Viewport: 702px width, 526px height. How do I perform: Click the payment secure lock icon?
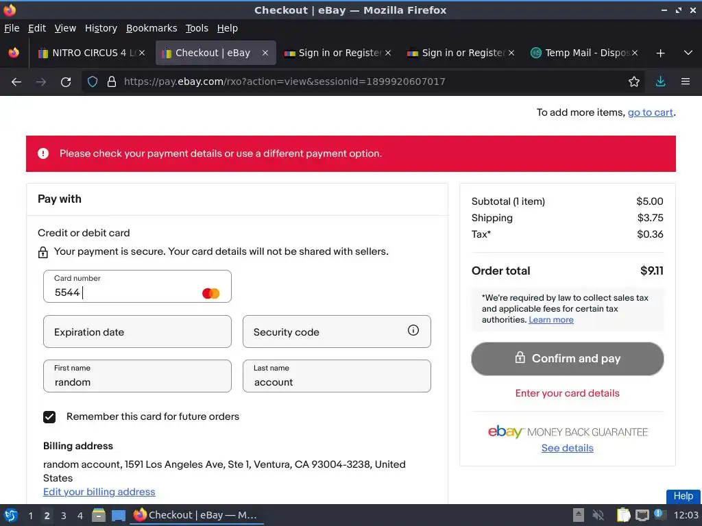tap(43, 252)
